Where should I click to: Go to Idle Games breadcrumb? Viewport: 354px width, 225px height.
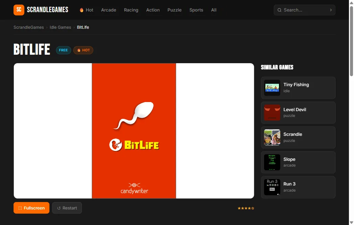click(60, 27)
